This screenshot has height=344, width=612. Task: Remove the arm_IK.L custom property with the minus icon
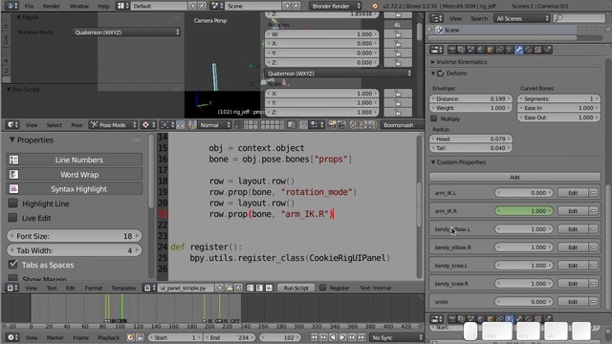[593, 193]
